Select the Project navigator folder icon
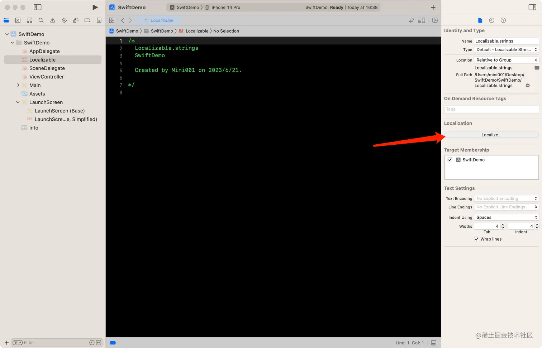Viewport: 542px width, 348px height. click(x=6, y=20)
